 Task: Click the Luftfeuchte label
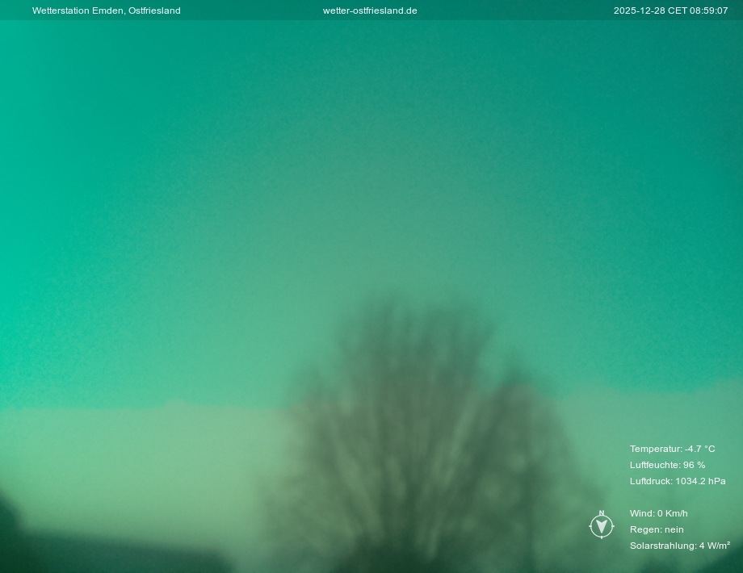(654, 465)
